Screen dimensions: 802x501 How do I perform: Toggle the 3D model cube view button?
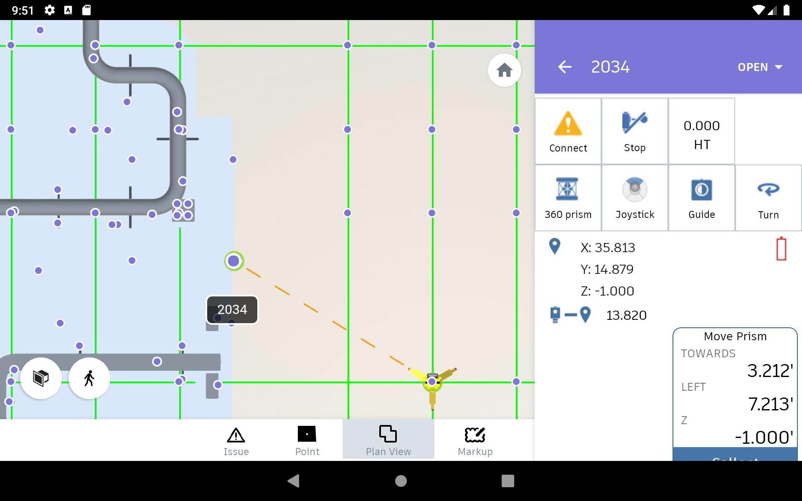coord(41,378)
